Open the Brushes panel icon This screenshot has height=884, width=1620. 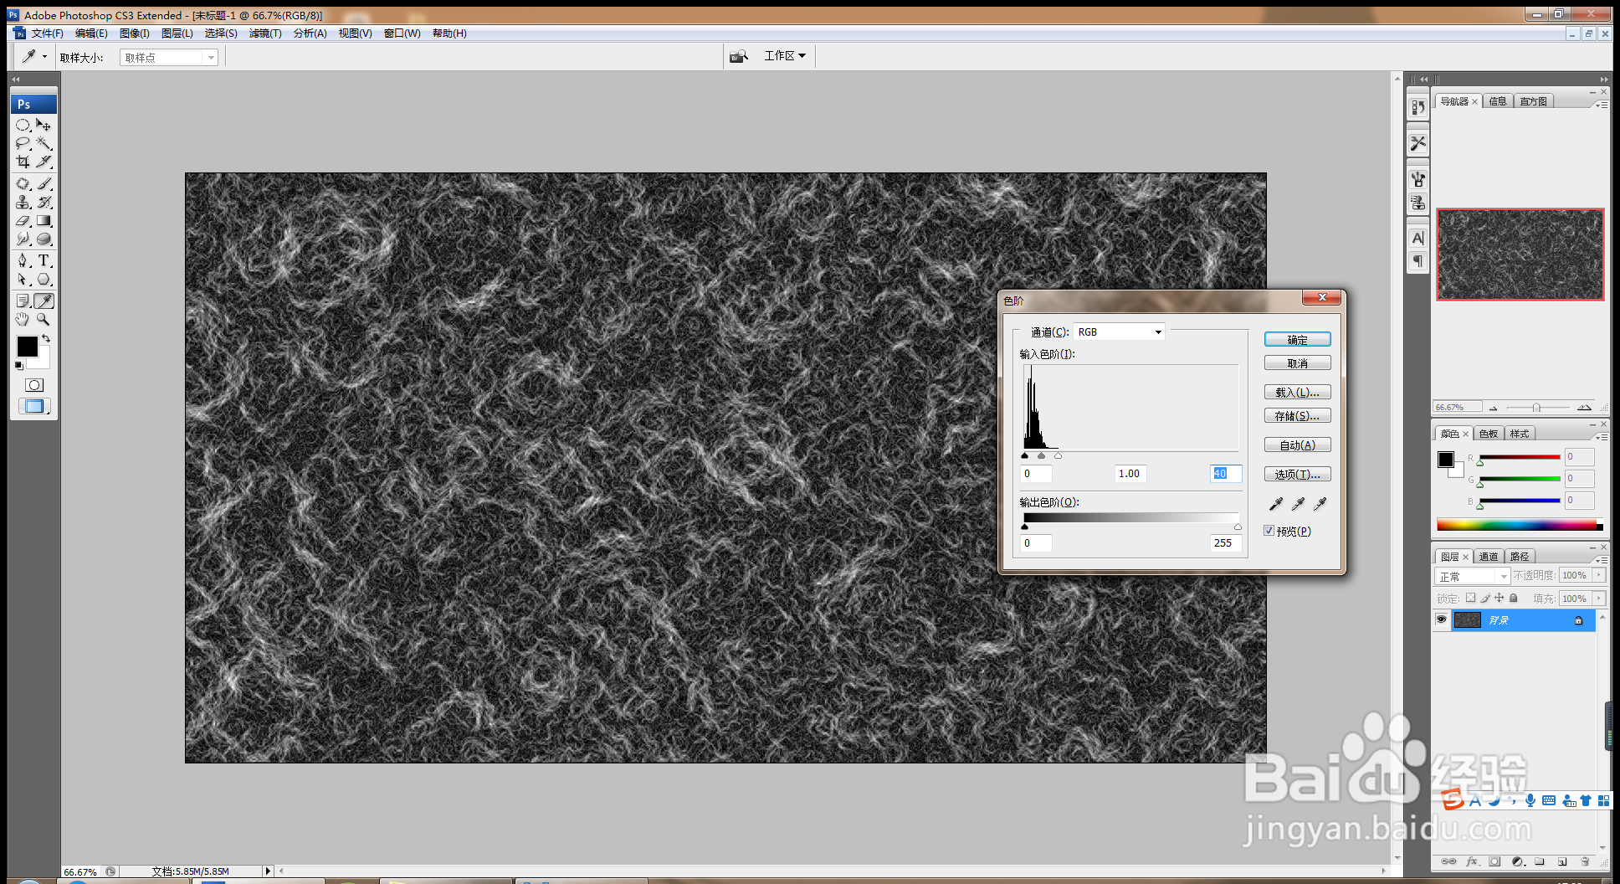[1417, 179]
